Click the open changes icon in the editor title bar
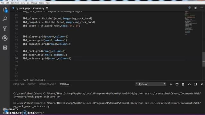The width and height of the screenshot is (205, 115). [189, 8]
